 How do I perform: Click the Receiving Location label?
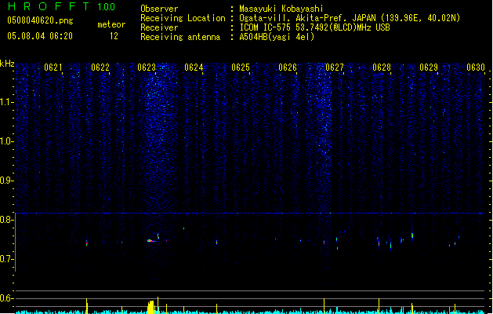pyautogui.click(x=183, y=18)
